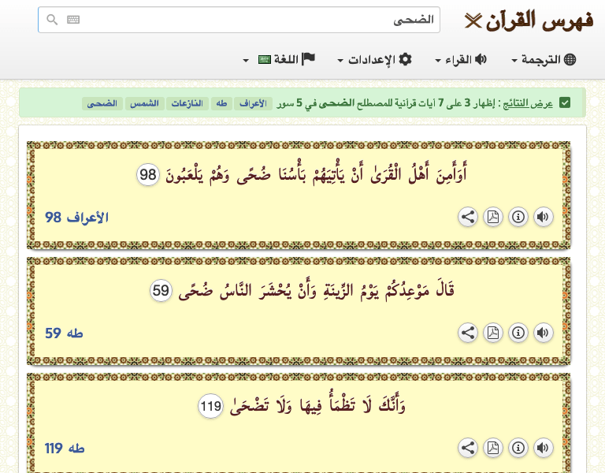Screen dimensions: 605x473
Task: Select the الشمس surah tag
Action: coord(146,104)
